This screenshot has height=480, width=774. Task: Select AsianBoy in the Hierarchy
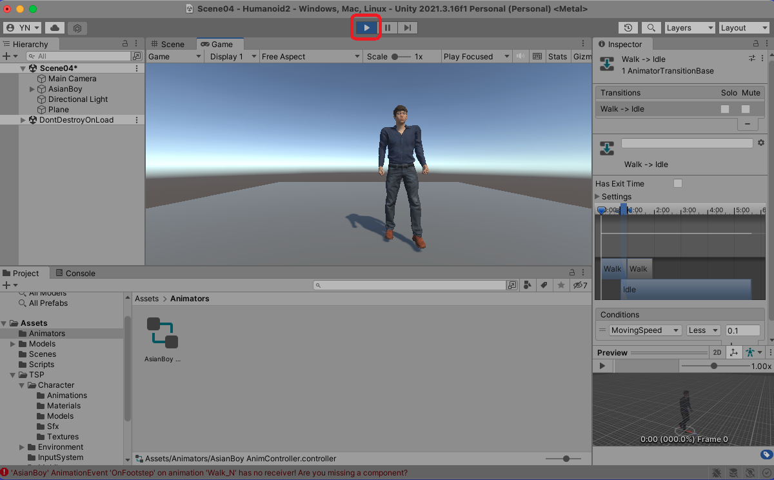pos(65,89)
